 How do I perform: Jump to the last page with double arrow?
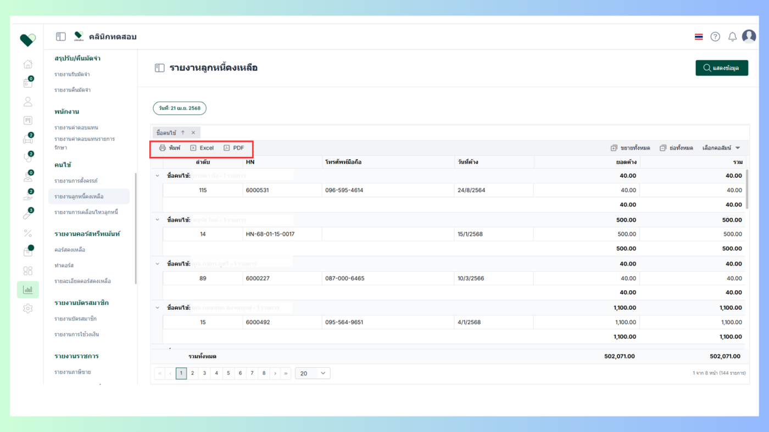pyautogui.click(x=286, y=373)
